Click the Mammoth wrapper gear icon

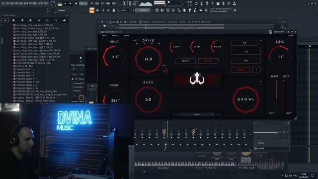[x=102, y=32]
